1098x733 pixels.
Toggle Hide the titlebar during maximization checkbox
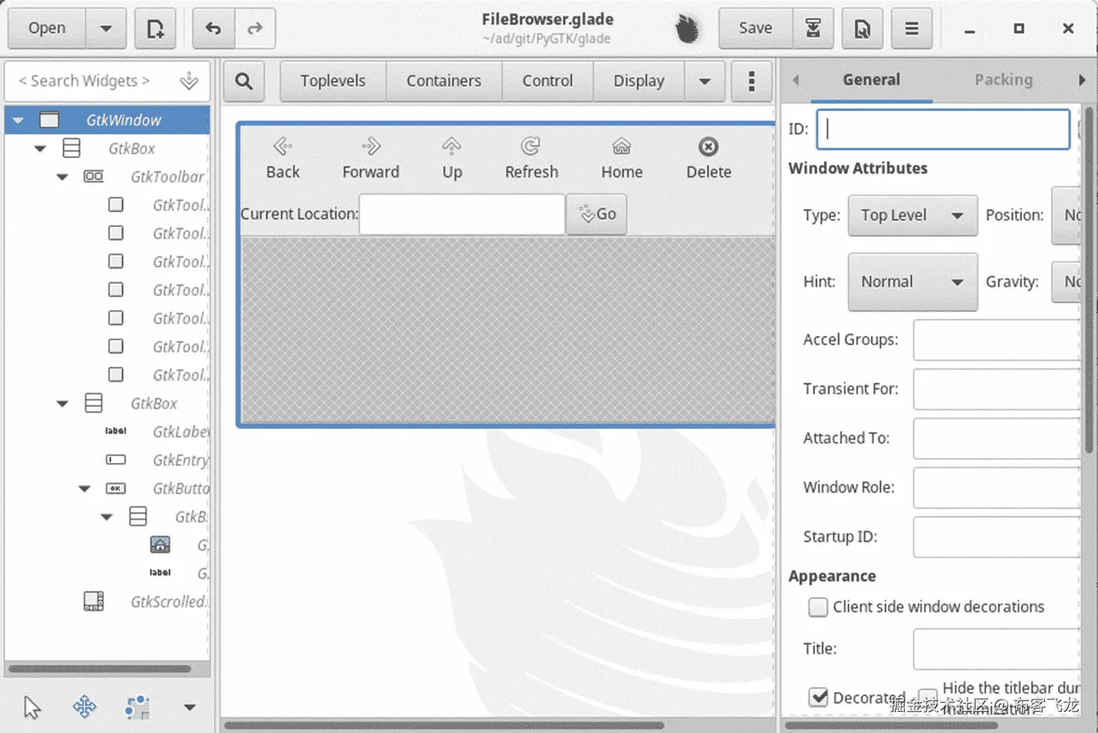(928, 697)
